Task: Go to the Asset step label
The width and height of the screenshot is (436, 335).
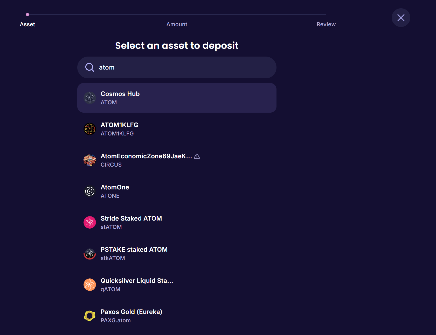Action: pos(27,24)
